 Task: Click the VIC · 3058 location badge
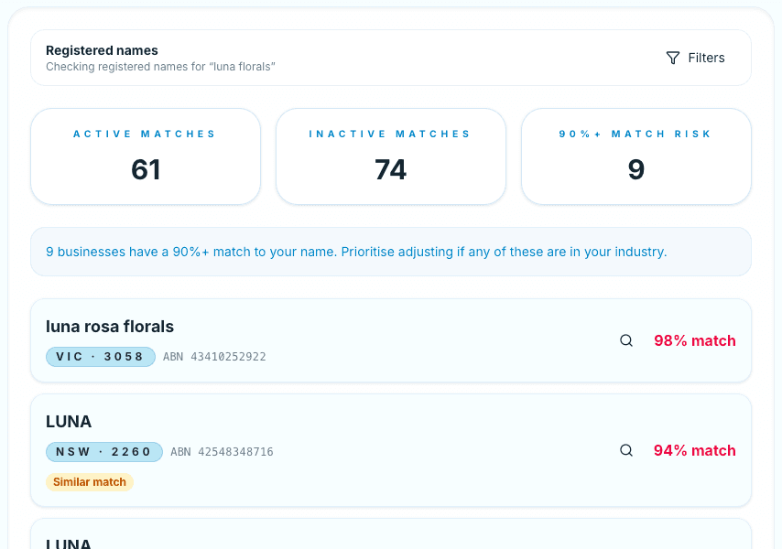coord(100,357)
